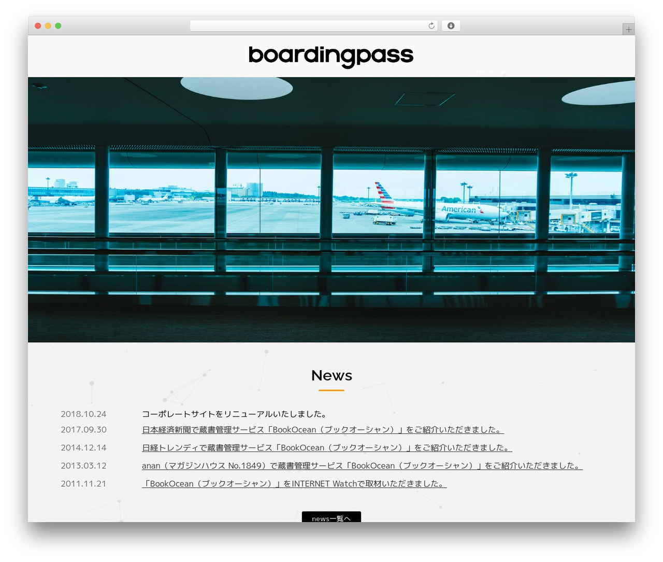Click the boardingpass logo in the header
Viewport: 663px width, 562px height.
(331, 57)
